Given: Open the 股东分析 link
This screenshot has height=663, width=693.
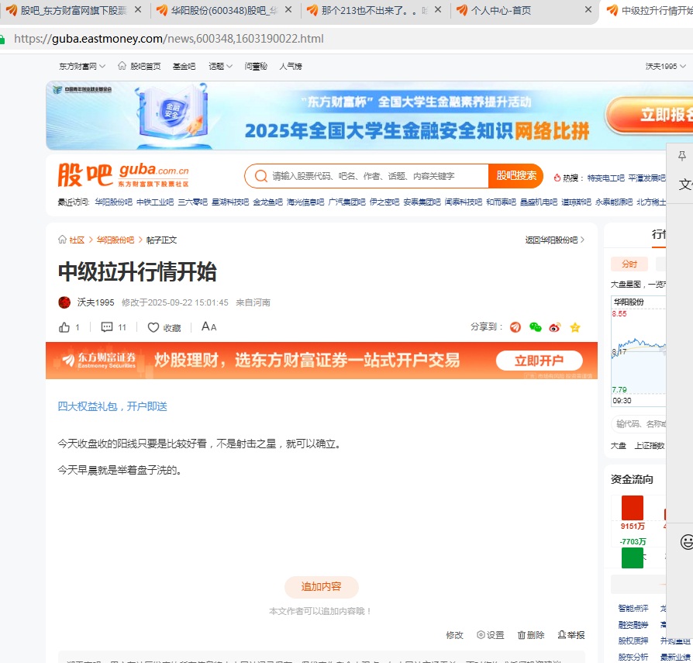Looking at the screenshot, I should pyautogui.click(x=633, y=657).
